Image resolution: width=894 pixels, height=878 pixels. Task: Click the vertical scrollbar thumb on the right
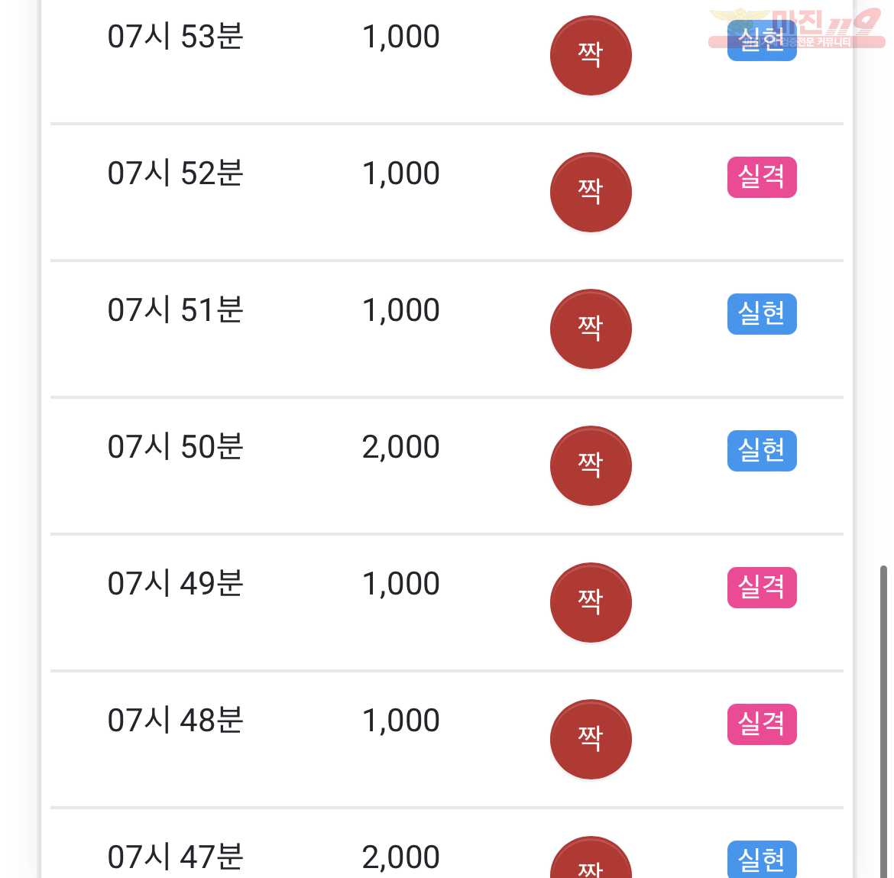coord(883,721)
